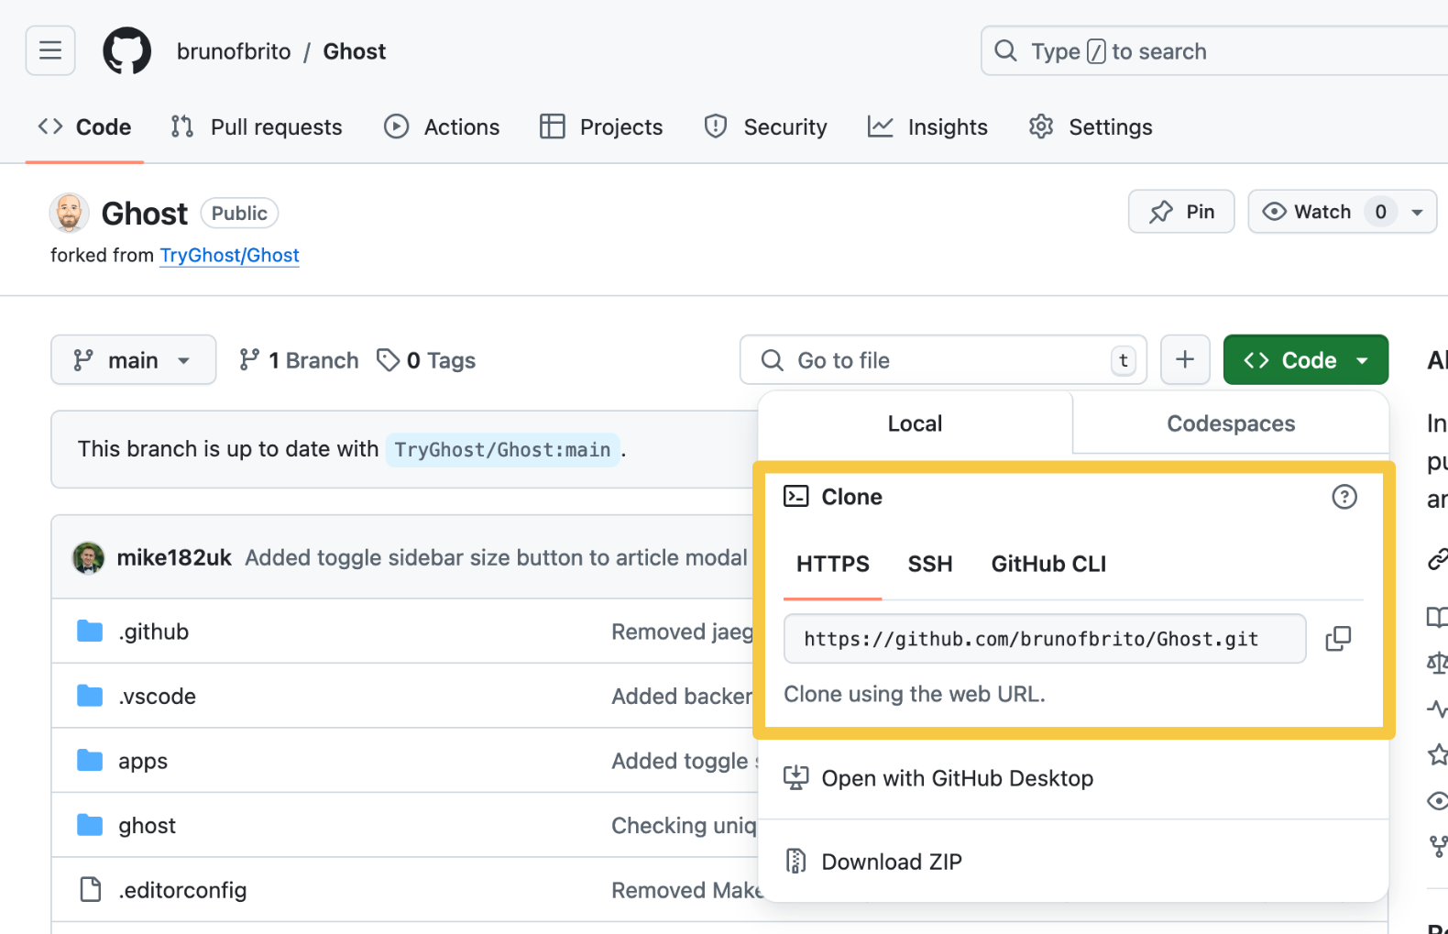Open the hamburger navigation menu
The width and height of the screenshot is (1448, 934).
click(50, 50)
